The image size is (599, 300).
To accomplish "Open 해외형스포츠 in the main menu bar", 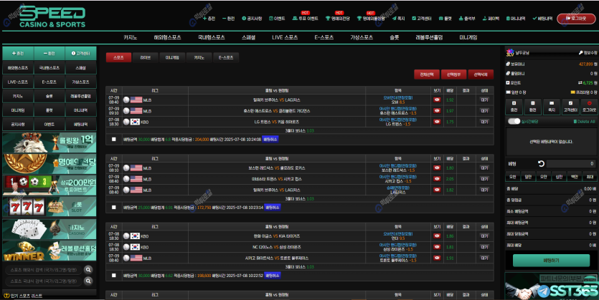I will pyautogui.click(x=167, y=37).
